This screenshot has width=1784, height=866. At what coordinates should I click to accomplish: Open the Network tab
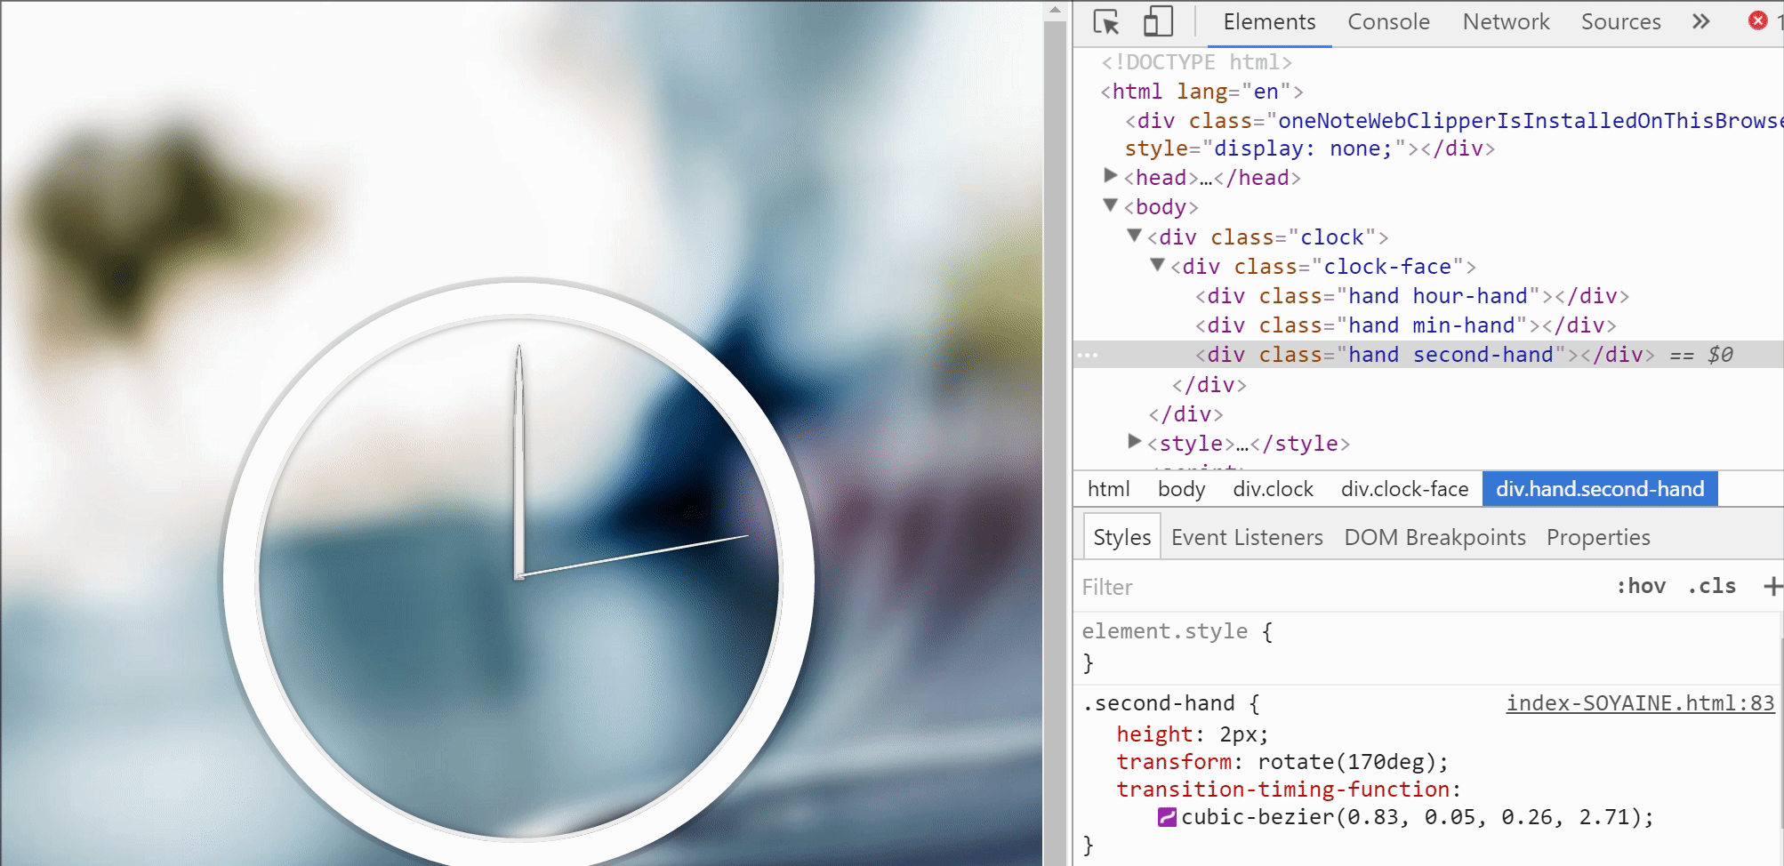[1506, 22]
